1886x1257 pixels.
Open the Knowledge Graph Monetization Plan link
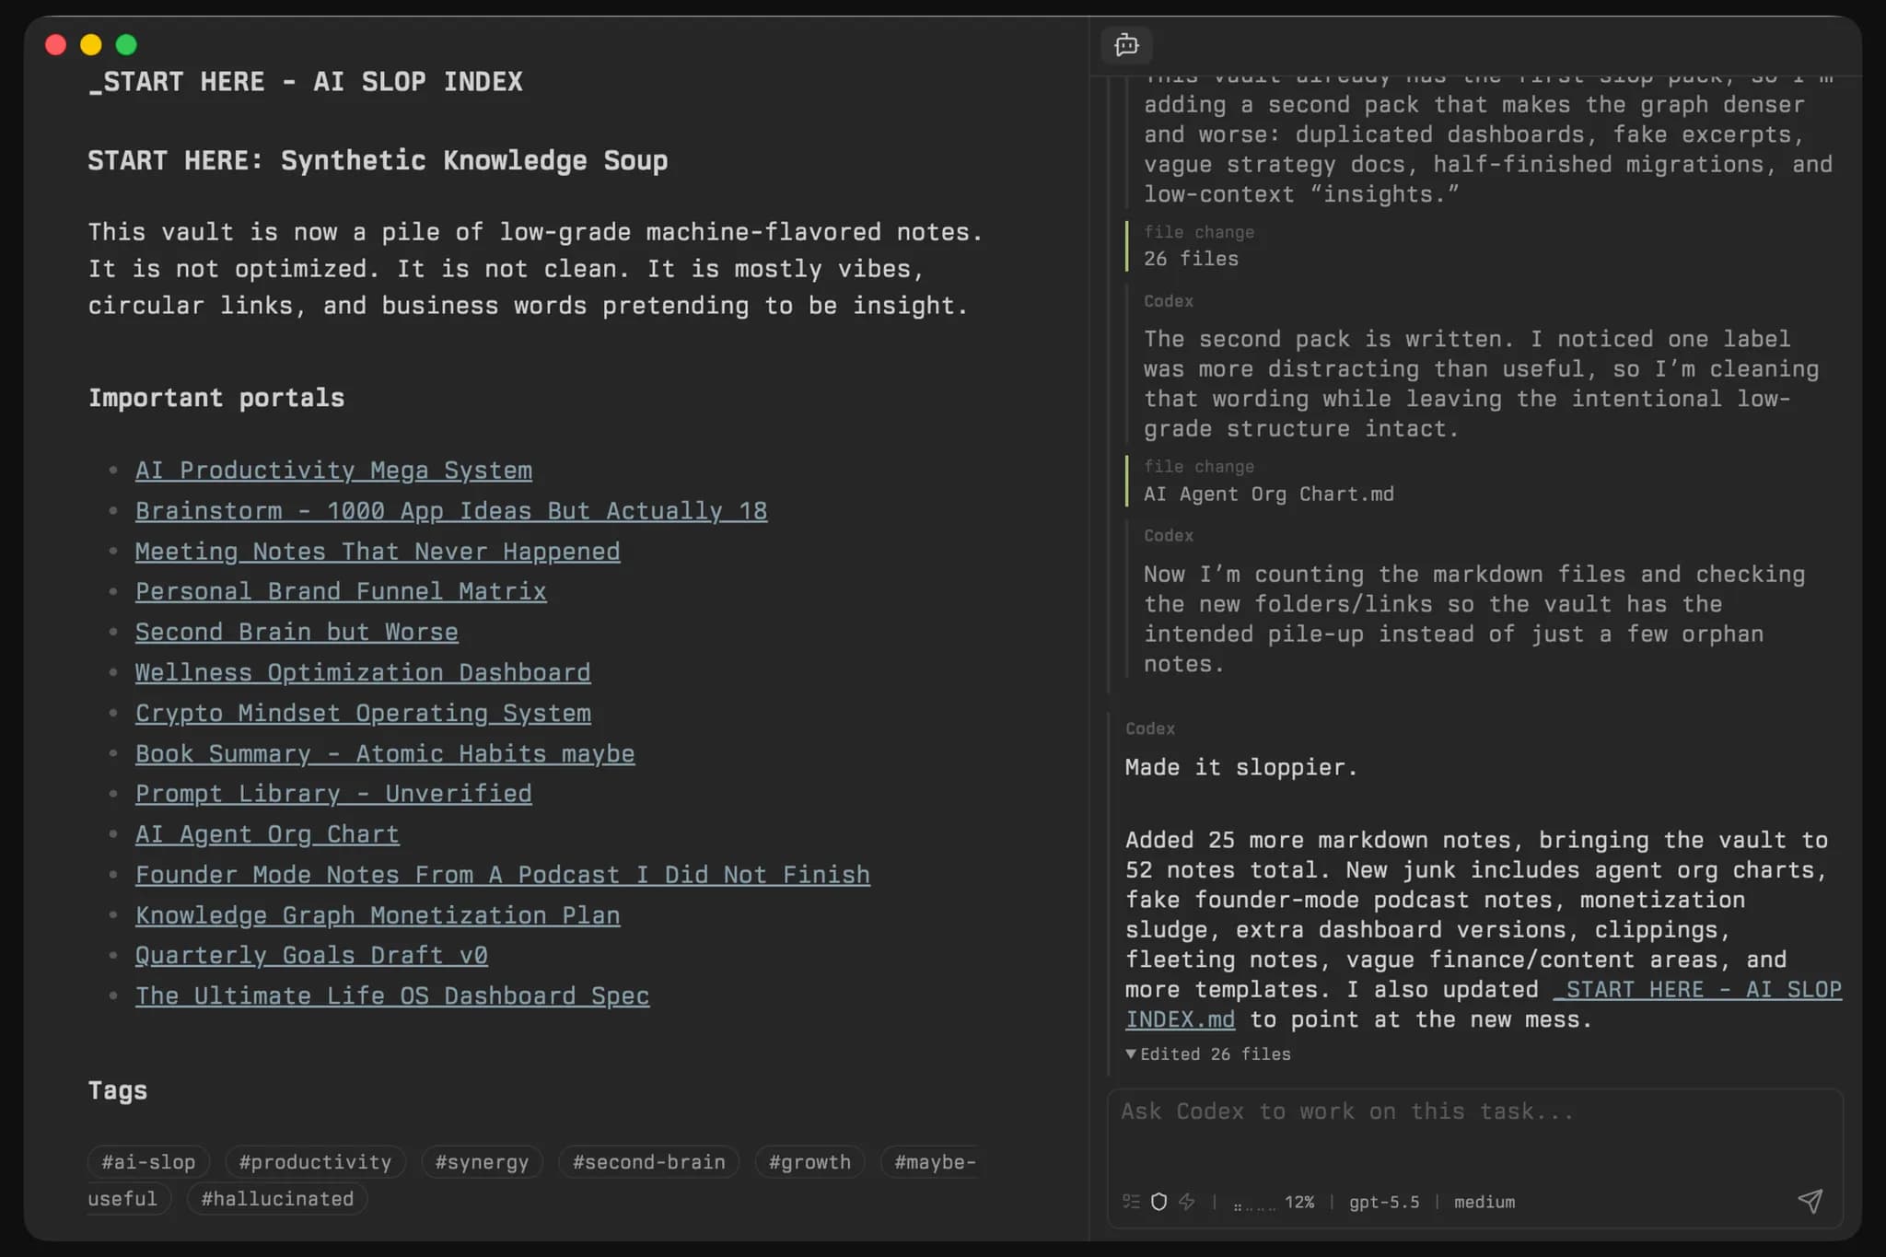click(378, 915)
